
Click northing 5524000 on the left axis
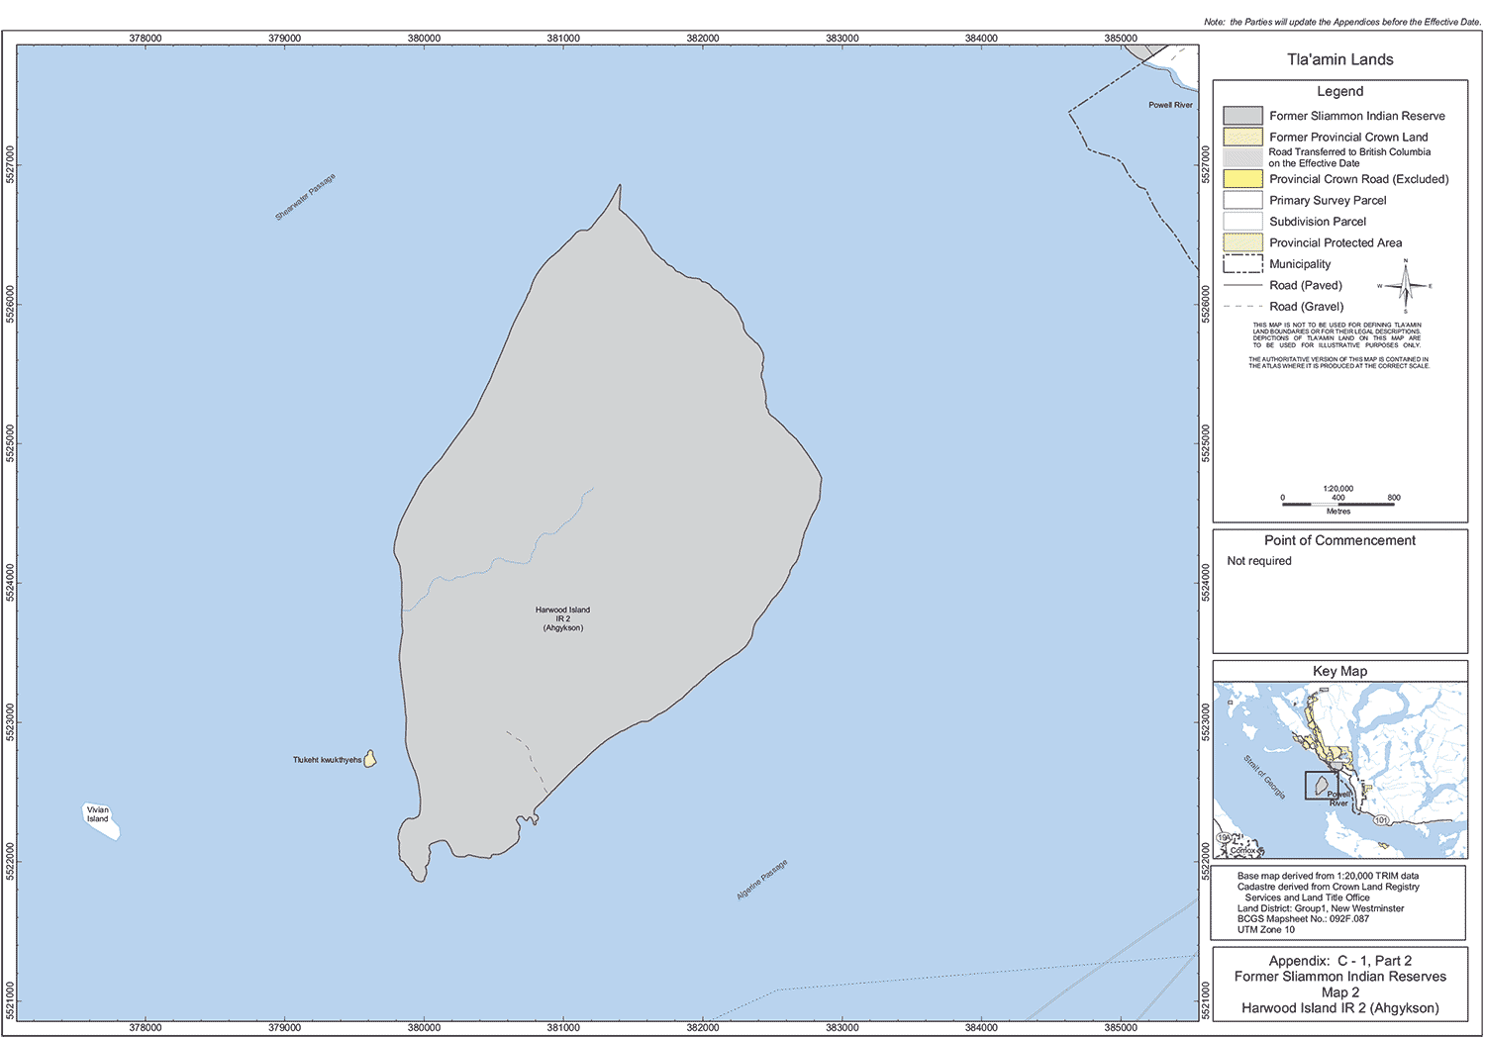pos(10,583)
